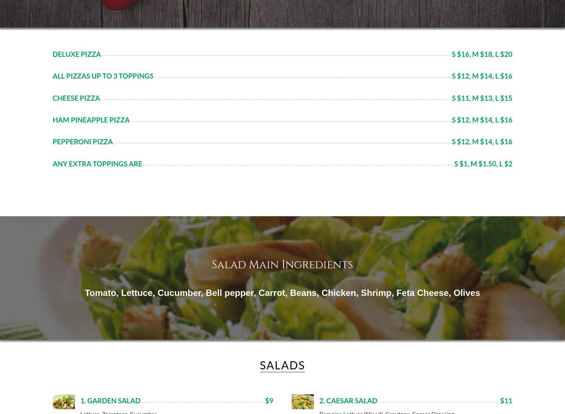Image resolution: width=565 pixels, height=414 pixels.
Task: Select the Deluxe Pizza menu item
Action: [x=76, y=54]
